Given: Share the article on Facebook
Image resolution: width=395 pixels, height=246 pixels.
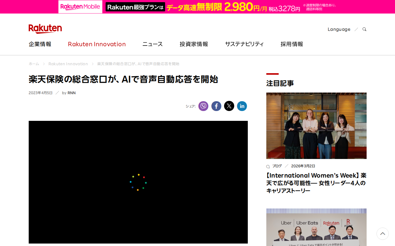Looking at the screenshot, I should pos(216,106).
